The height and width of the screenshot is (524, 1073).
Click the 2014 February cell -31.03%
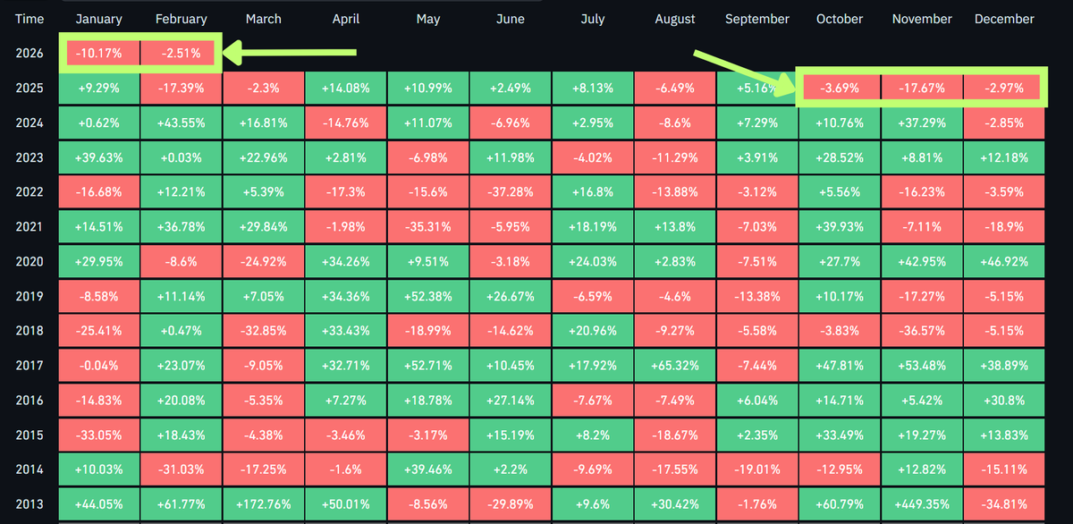(181, 468)
